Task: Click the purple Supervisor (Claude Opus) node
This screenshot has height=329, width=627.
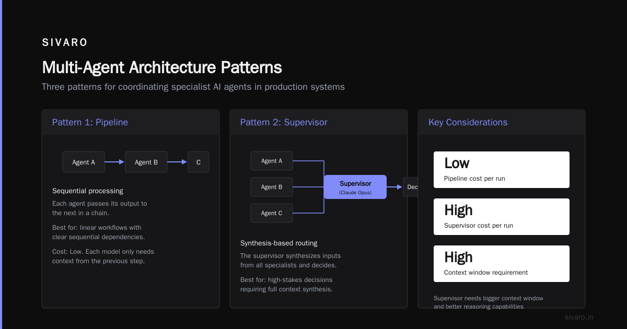Action: coord(355,187)
